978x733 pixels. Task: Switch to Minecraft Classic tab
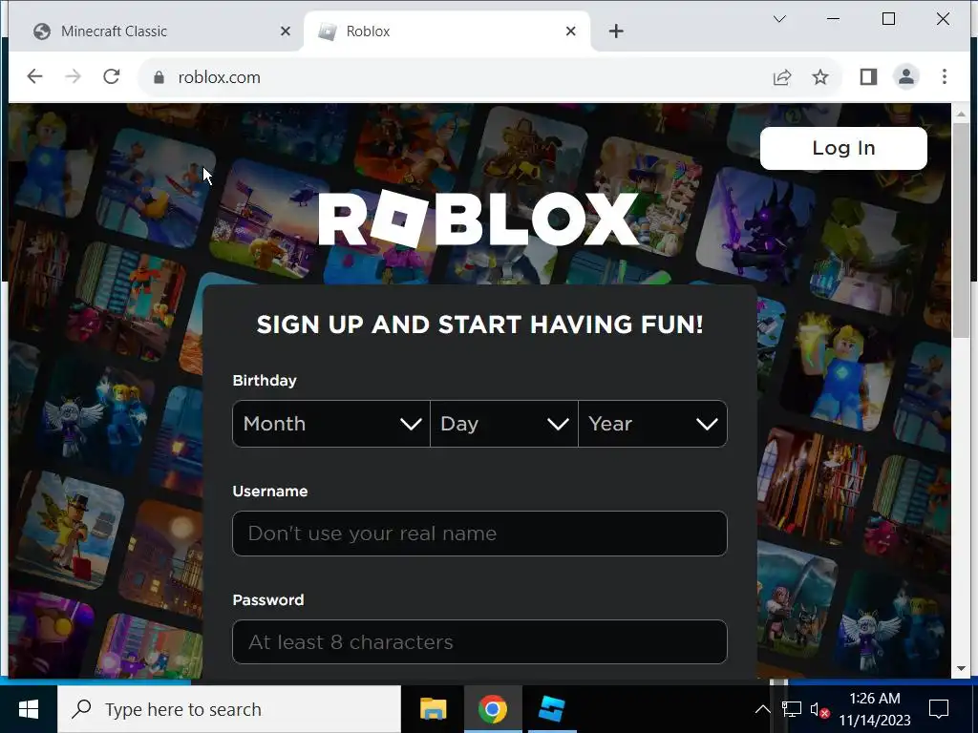[x=160, y=31]
